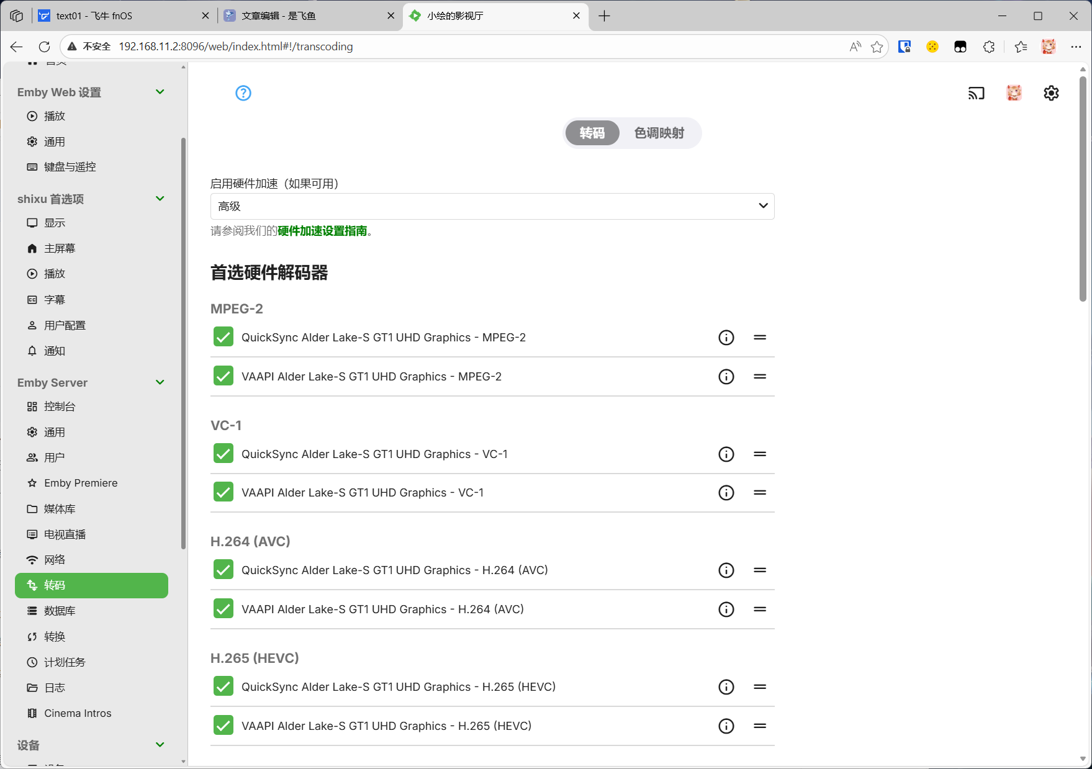
Task: Switch to the 文章编辑 browser tab
Action: click(x=304, y=16)
